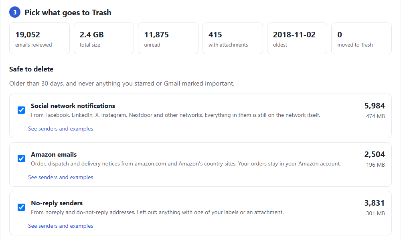Open See senders and examples for Amazon emails
Viewport: 401px width, 241px height.
point(61,177)
